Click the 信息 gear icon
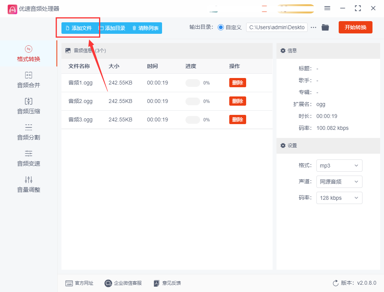Image resolution: width=384 pixels, height=292 pixels. [x=283, y=50]
